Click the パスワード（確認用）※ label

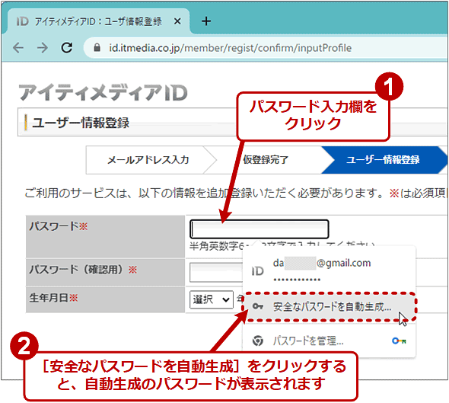click(x=83, y=270)
